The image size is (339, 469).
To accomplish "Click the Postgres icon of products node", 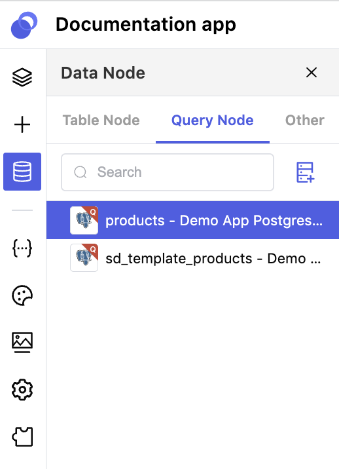I will pyautogui.click(x=84, y=220).
